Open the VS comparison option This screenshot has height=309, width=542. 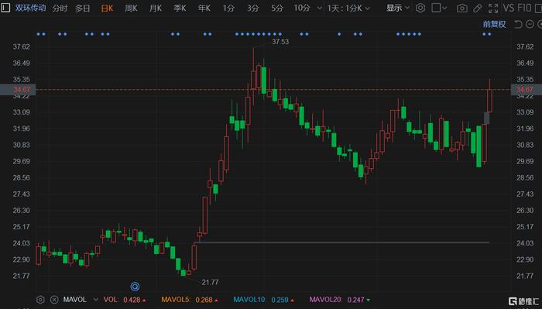tap(509, 8)
